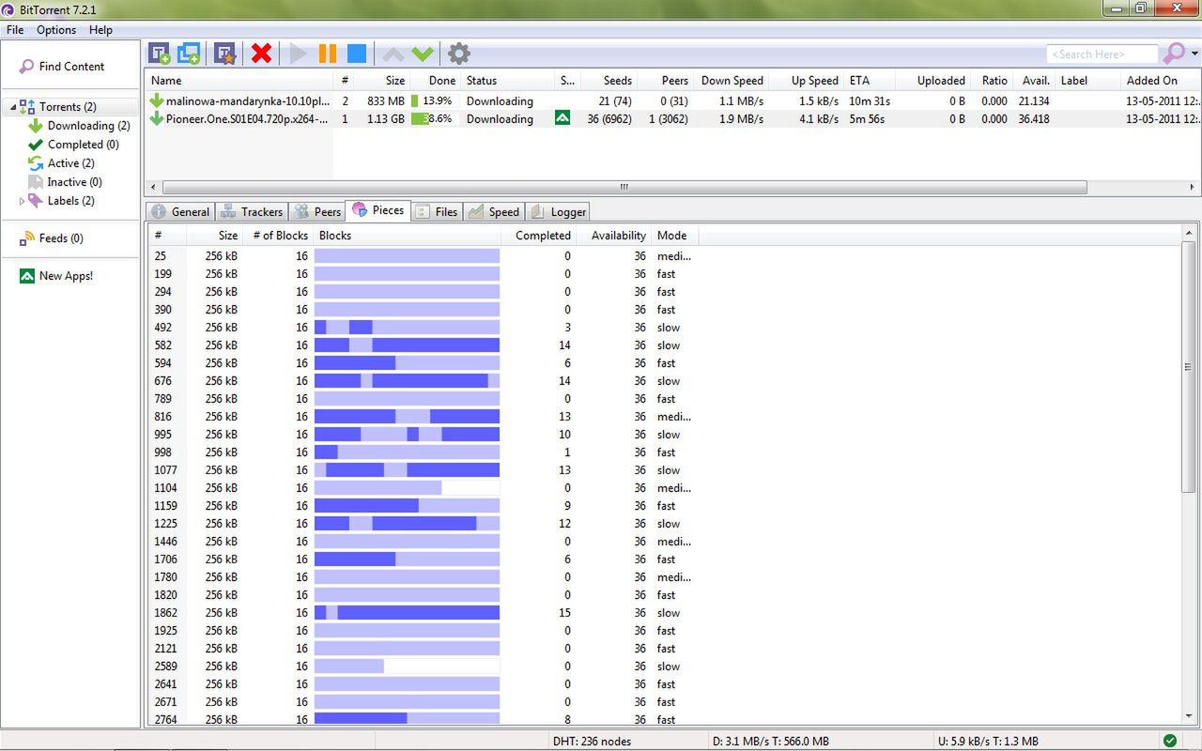Switch to the Logger tab

click(559, 212)
